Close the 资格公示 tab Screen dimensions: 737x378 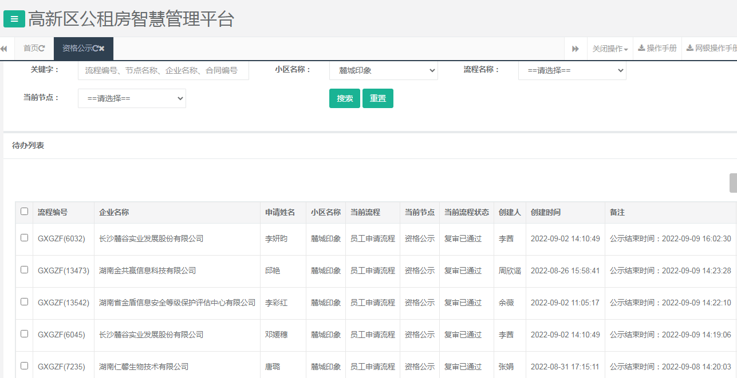102,48
